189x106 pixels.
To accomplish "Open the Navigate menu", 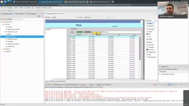I will coord(10,8).
